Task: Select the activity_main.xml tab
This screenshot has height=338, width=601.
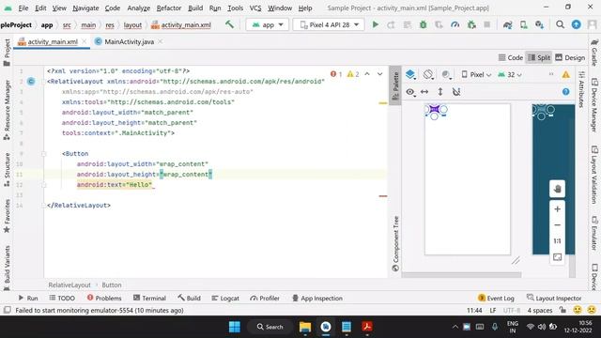Action: tap(53, 41)
